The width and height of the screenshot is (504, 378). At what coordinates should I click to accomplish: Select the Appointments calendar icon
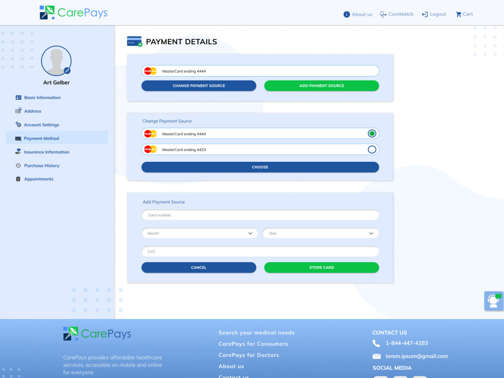(17, 179)
